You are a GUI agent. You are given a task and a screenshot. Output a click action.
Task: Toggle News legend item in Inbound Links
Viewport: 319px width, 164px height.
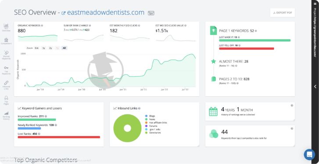point(150,119)
